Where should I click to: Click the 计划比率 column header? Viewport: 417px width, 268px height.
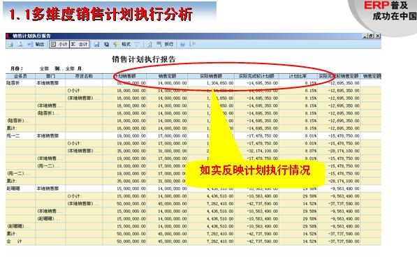tap(298, 76)
